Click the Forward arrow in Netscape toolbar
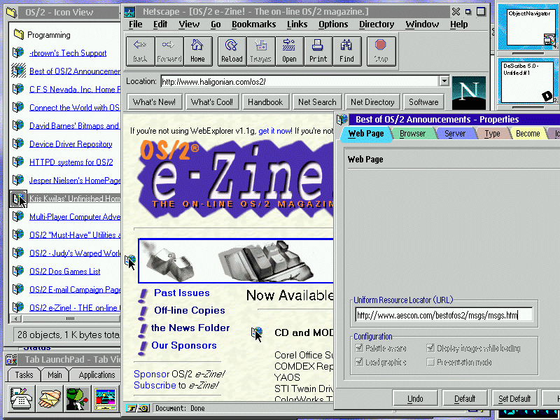The height and width of the screenshot is (420, 560). (x=169, y=51)
